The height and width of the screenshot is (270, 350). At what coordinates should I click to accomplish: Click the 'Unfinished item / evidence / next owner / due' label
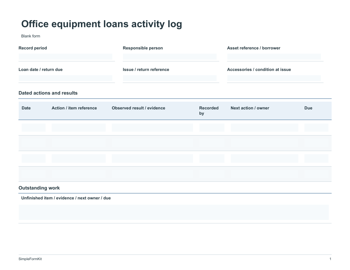(x=66, y=198)
